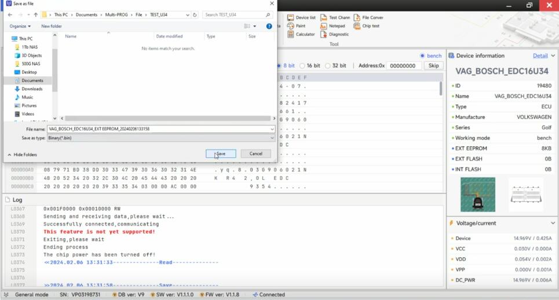Open the recent locations dropdown arrow
The image size is (559, 300).
28,14
